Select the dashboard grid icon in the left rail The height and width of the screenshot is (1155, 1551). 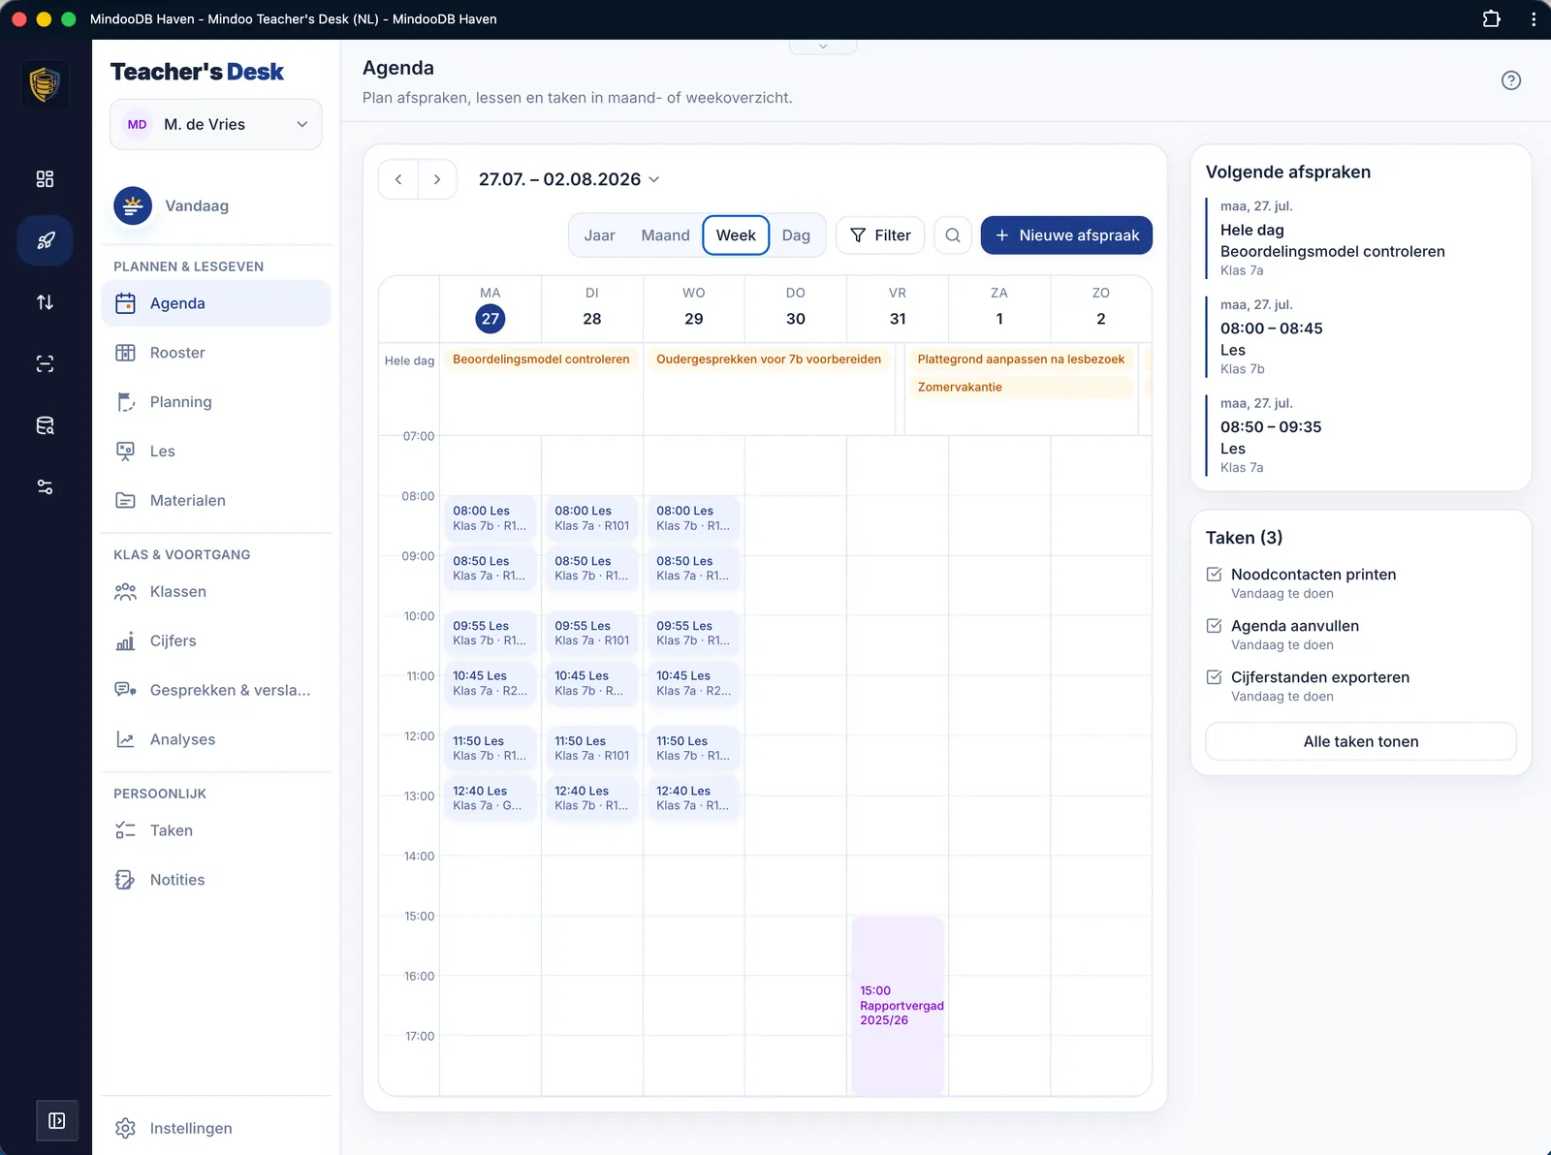pyautogui.click(x=45, y=179)
